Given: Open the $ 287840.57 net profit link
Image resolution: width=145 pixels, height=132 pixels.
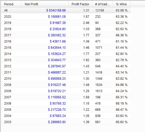Looking at the screenshot, I should click(x=57, y=66).
